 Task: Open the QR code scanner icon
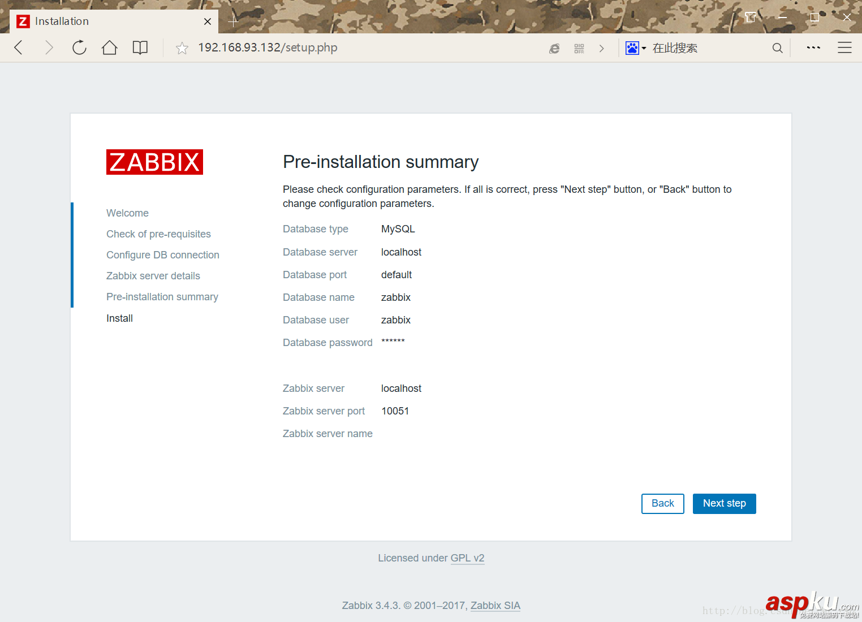tap(579, 48)
